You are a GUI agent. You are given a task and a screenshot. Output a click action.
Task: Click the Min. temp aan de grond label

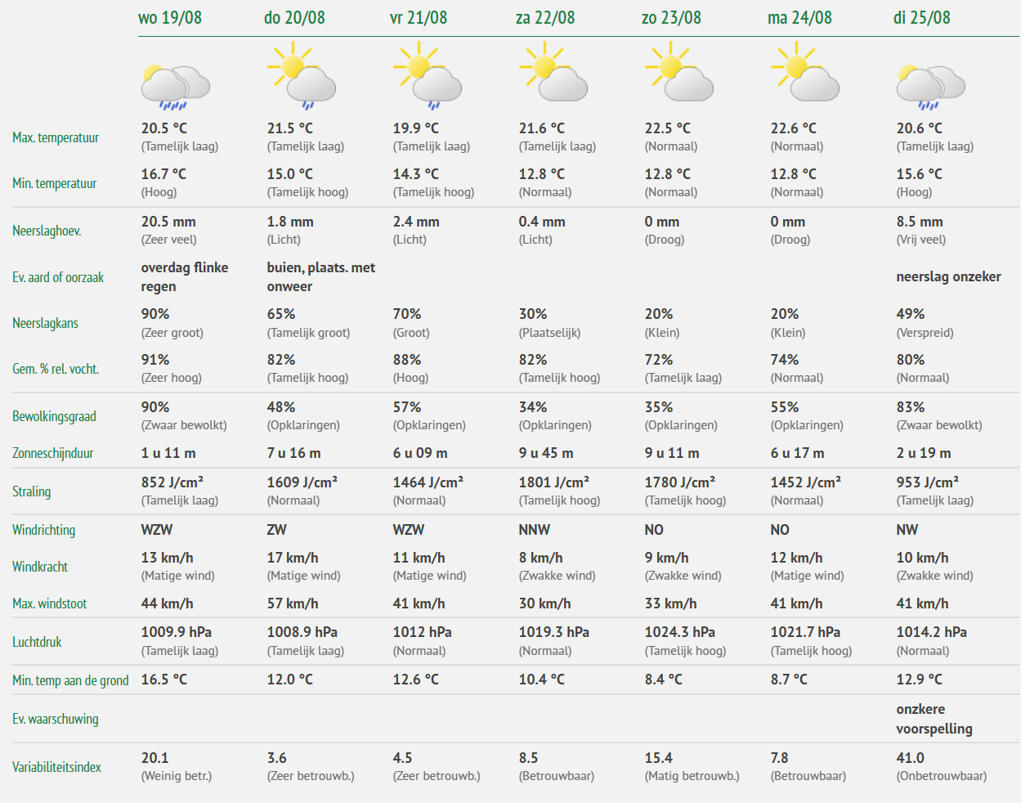tap(70, 680)
